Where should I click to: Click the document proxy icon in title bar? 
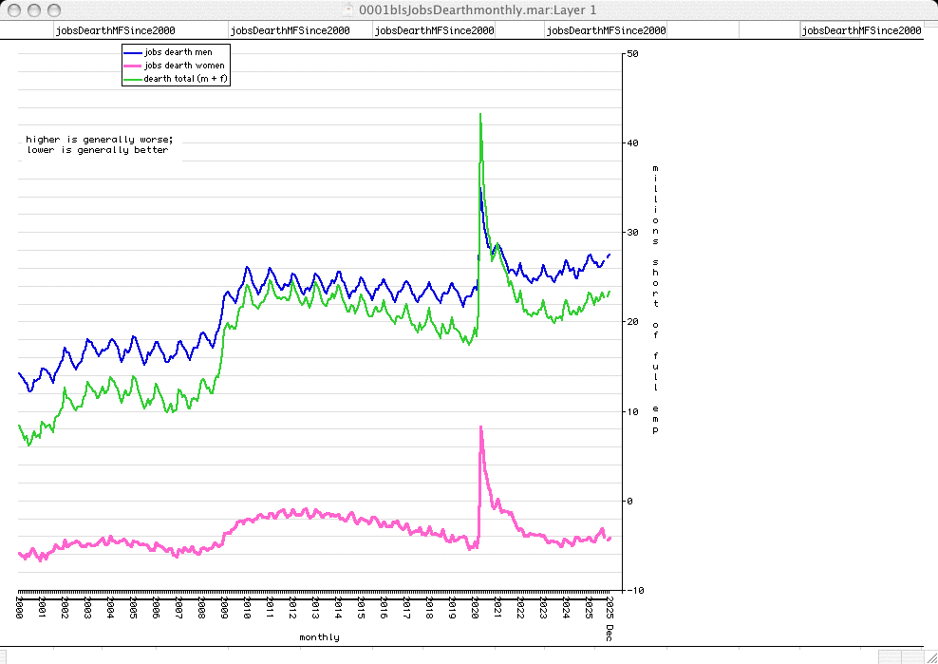click(x=348, y=9)
